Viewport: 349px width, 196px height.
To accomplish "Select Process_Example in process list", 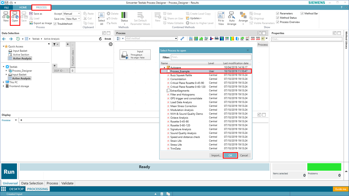I will pyautogui.click(x=180, y=71).
